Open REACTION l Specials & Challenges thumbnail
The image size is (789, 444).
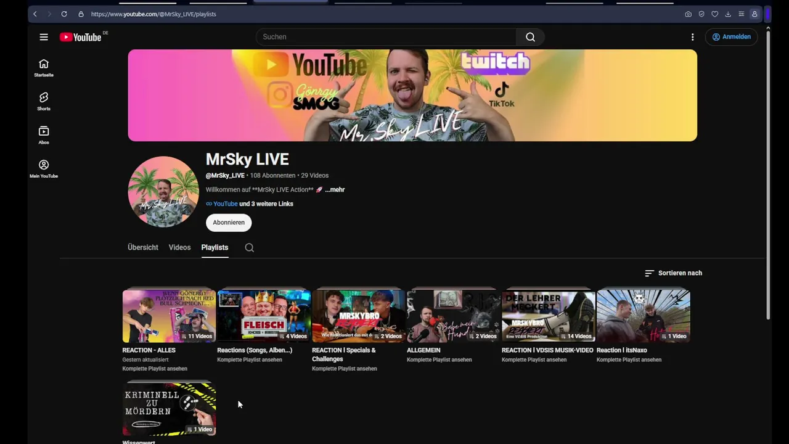359,316
